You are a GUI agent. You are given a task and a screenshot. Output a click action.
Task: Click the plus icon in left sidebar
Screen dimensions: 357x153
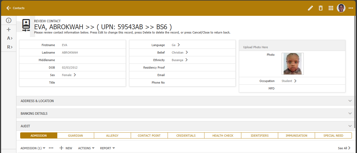9,29
